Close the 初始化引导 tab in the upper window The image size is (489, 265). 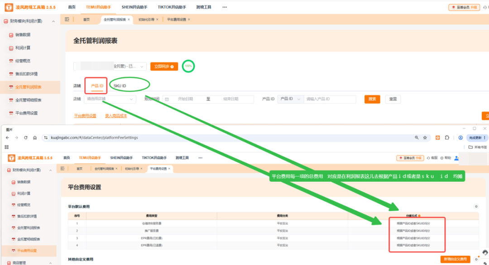[157, 19]
